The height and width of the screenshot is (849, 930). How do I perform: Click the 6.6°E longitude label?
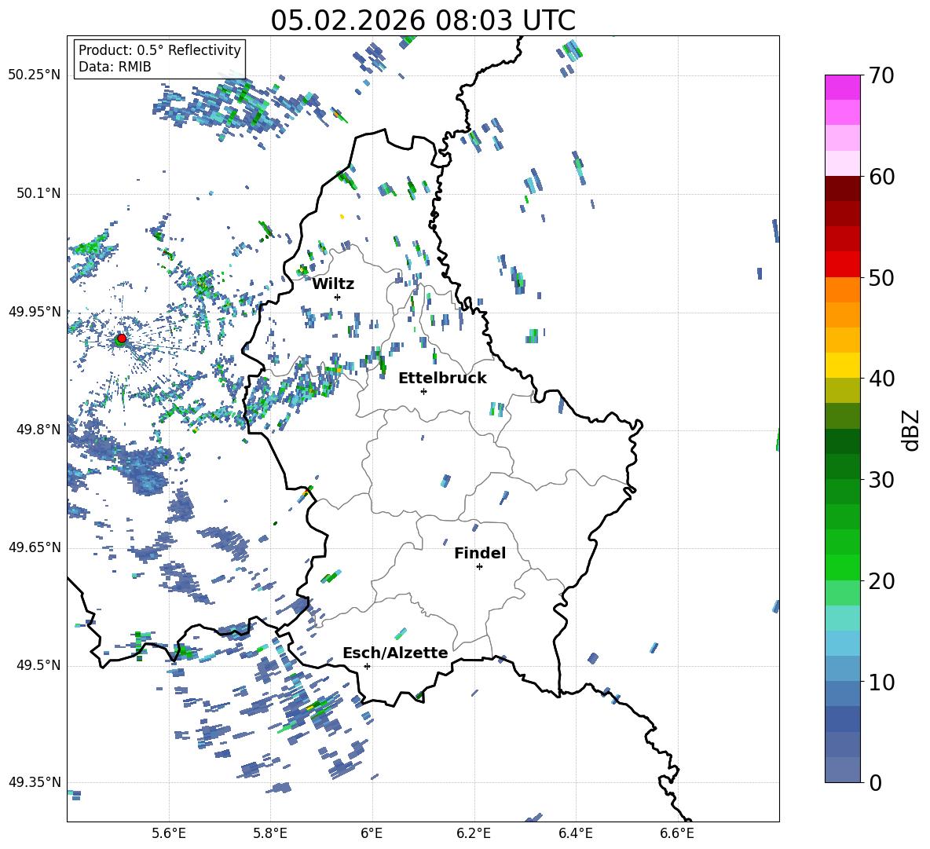point(677,833)
